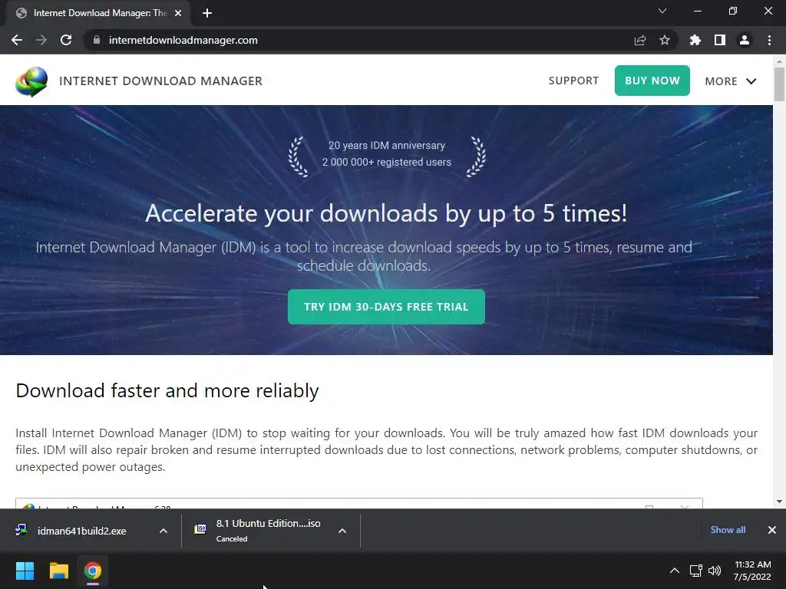
Task: Show all downloads
Action: coord(728,530)
